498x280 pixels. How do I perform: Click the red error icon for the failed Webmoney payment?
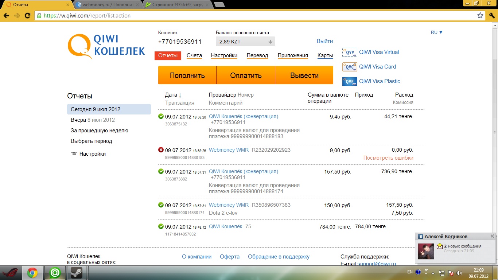(x=161, y=150)
